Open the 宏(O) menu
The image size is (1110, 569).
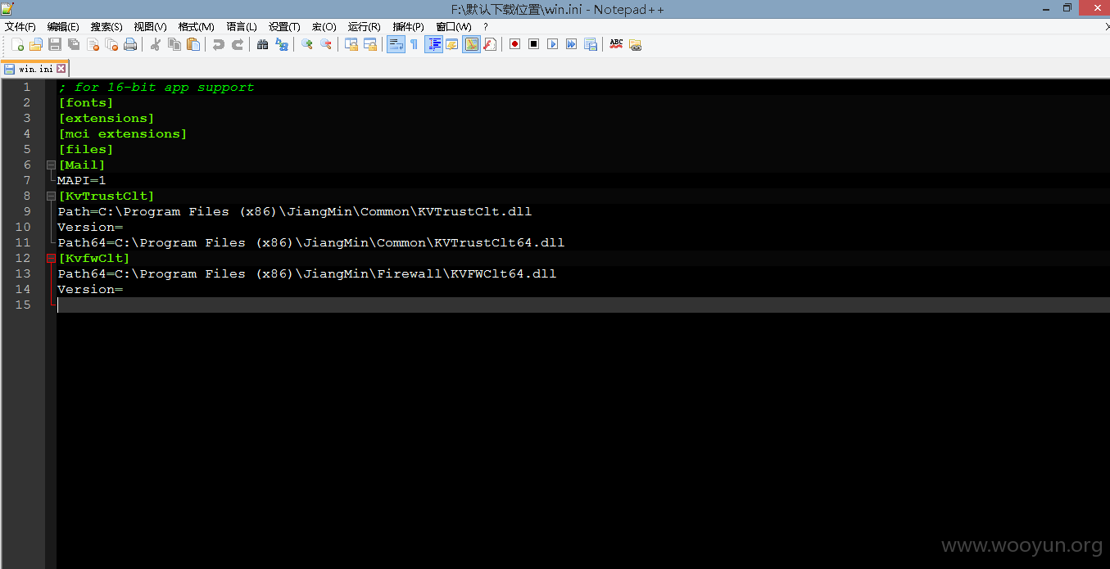[324, 27]
